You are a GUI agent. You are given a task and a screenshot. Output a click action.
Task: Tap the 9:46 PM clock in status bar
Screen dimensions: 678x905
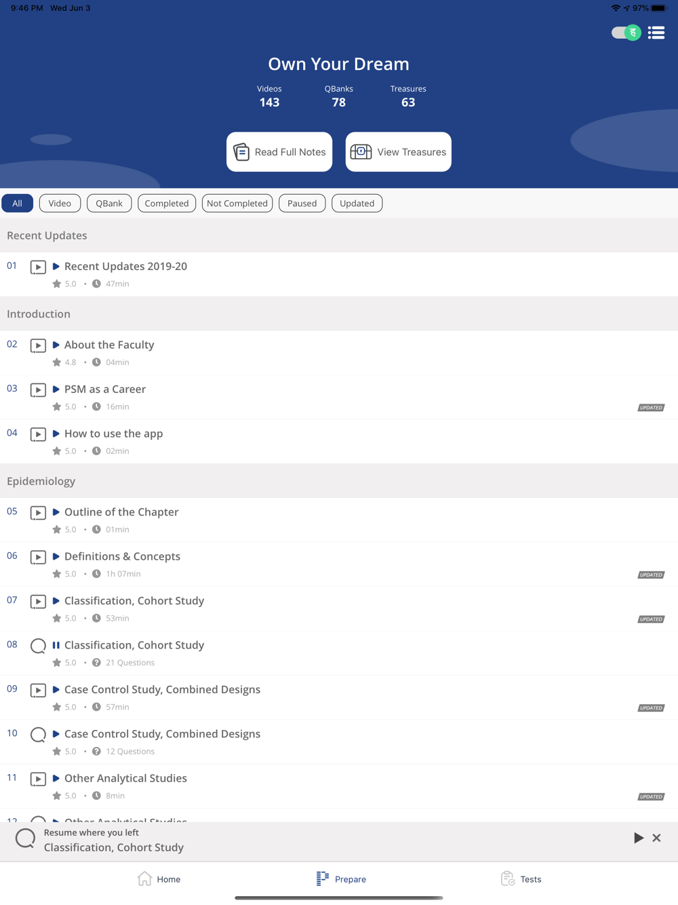27,8
